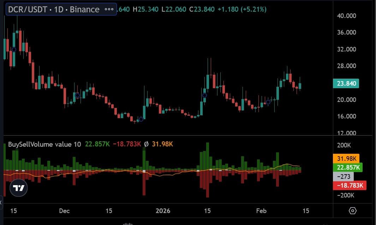Viewport: 376px width, 225px height.
Task: Click the Dec label on time axis
Action: point(64,211)
